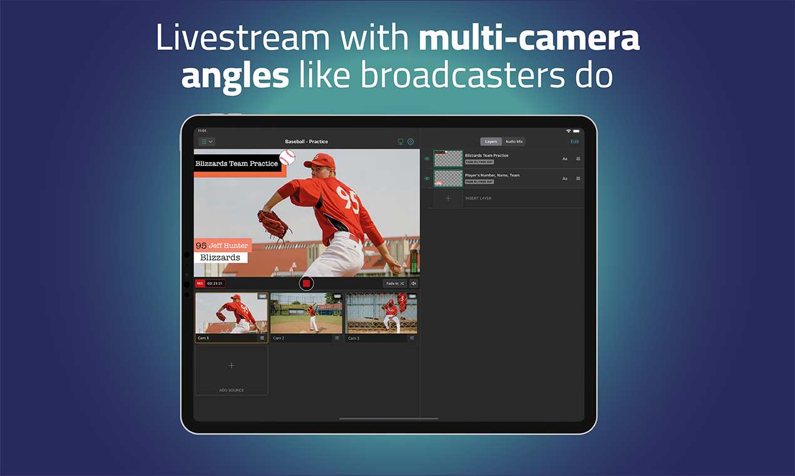This screenshot has width=795, height=476.
Task: Edit text of Blizzards Team Practice layer
Action: 565,158
